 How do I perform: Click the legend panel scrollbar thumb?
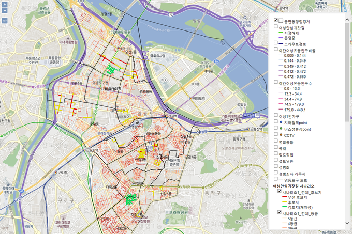tap(347, 72)
